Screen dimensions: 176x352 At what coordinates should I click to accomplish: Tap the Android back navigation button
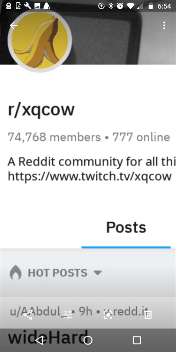(39, 340)
